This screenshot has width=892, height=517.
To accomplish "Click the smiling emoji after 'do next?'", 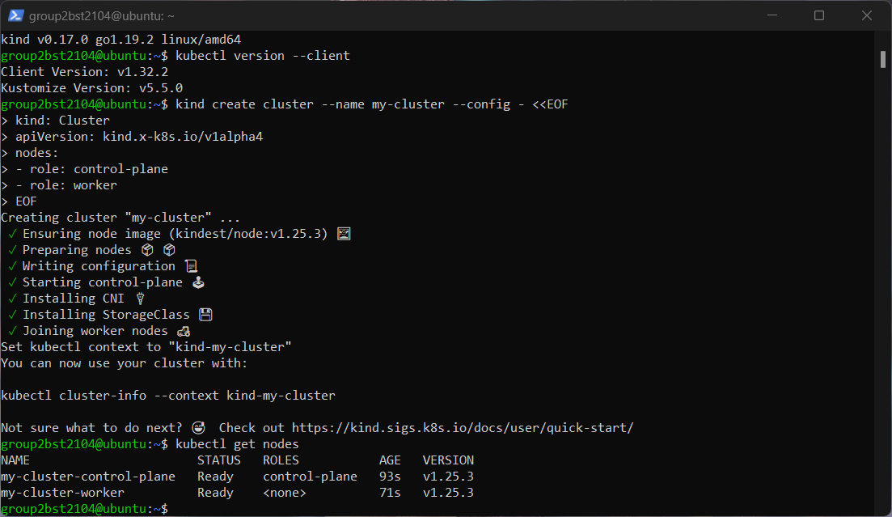I will [x=198, y=428].
